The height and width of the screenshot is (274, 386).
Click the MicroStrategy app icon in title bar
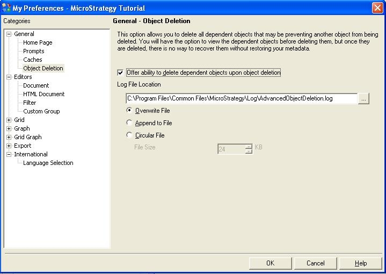[x=6, y=8]
